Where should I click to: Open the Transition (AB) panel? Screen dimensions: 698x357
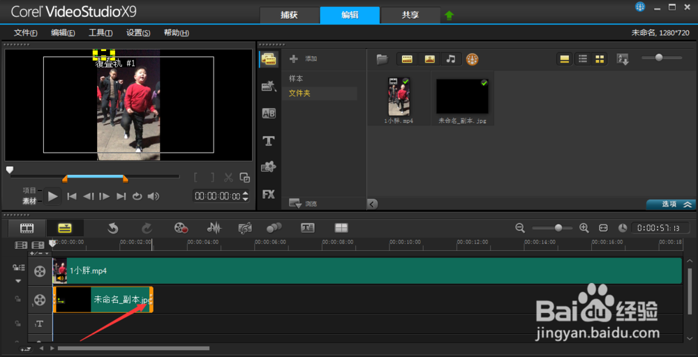(269, 114)
